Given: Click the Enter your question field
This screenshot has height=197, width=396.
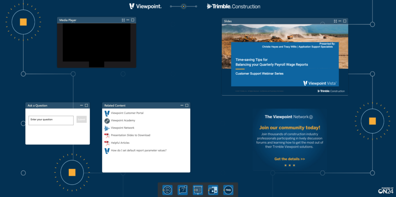Looking at the screenshot, I should click(51, 120).
